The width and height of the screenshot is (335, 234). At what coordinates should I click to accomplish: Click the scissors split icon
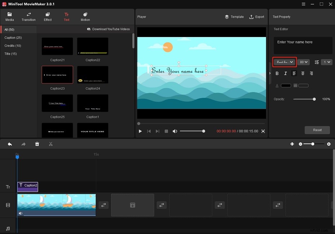coord(51,144)
